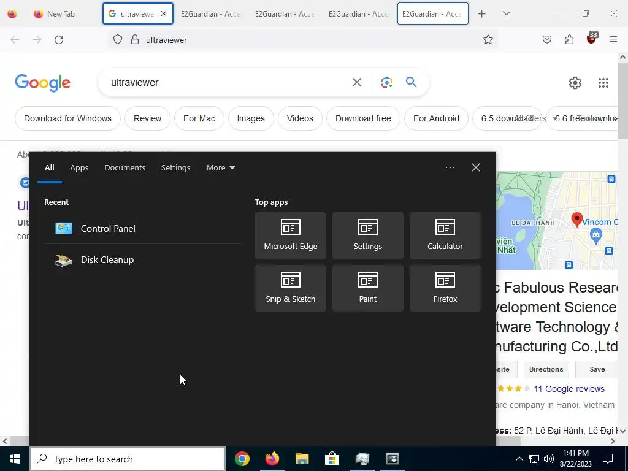Switch search panel to Documents tab
The image size is (628, 471).
point(124,168)
